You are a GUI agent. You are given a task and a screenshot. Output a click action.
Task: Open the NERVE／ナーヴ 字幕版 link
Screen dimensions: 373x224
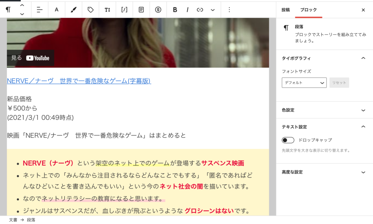(79, 81)
